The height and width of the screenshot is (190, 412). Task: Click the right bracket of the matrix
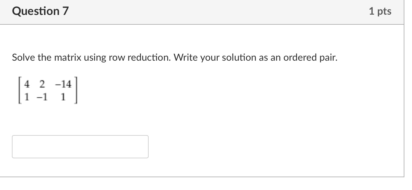(x=76, y=90)
